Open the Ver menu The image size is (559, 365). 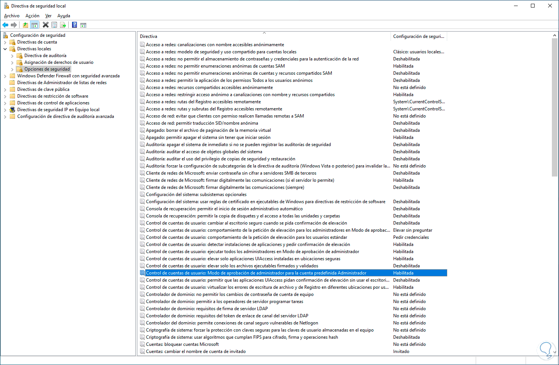tap(48, 16)
